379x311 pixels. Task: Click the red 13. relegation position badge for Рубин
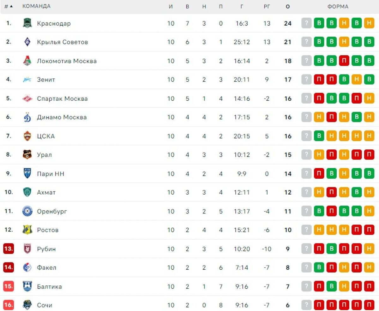[9, 249]
